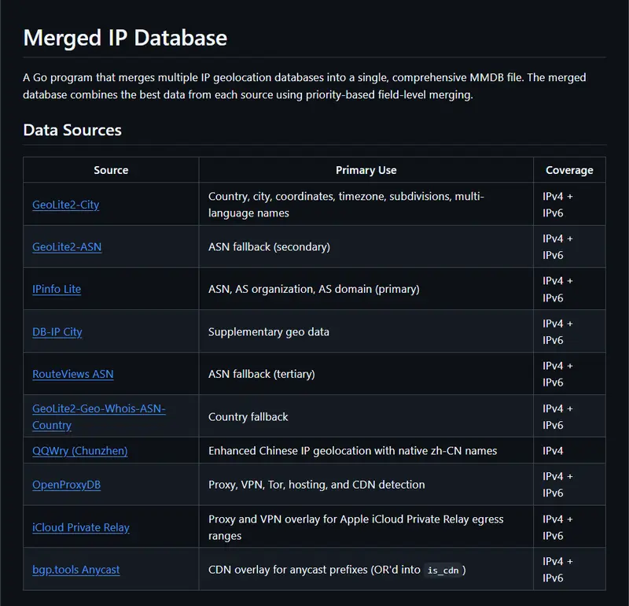Click 'Enhanced Chinese IP geolocation' description cell
The image size is (629, 606).
(x=366, y=451)
